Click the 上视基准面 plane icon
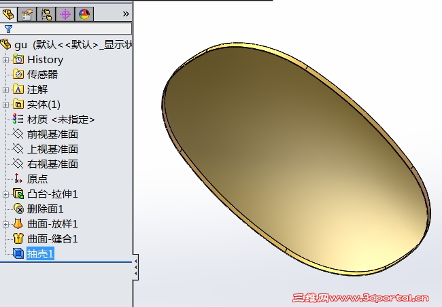Viewport: 442px width, 307px height. tap(18, 149)
